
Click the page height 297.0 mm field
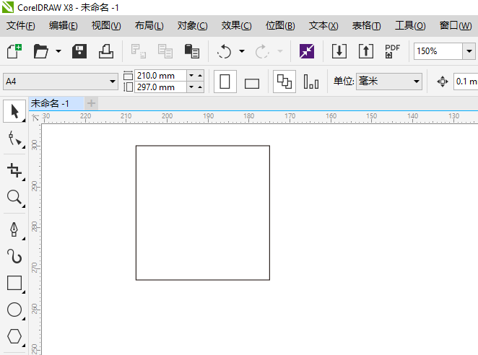160,87
